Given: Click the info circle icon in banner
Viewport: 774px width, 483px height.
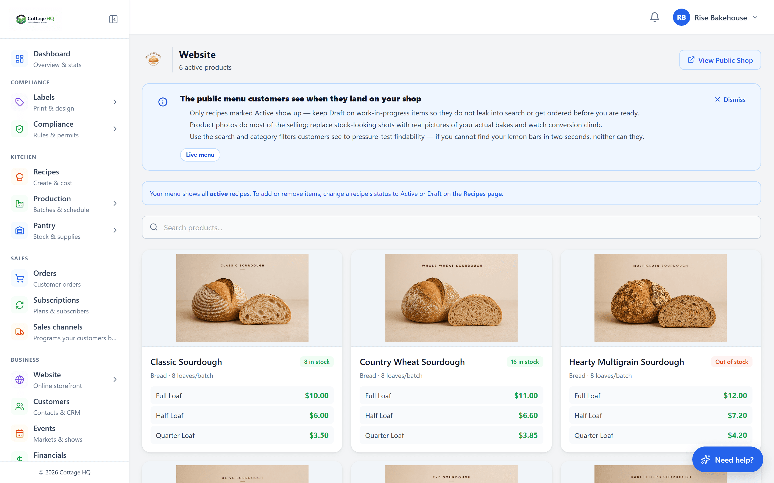Looking at the screenshot, I should click(163, 102).
